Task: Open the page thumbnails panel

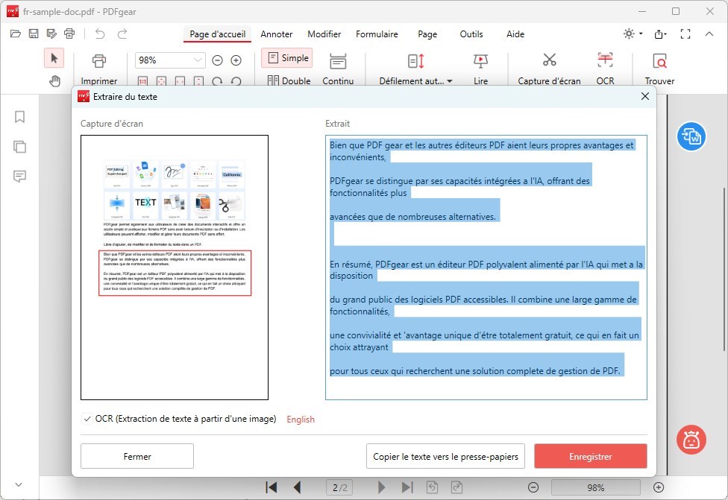Action: point(19,147)
